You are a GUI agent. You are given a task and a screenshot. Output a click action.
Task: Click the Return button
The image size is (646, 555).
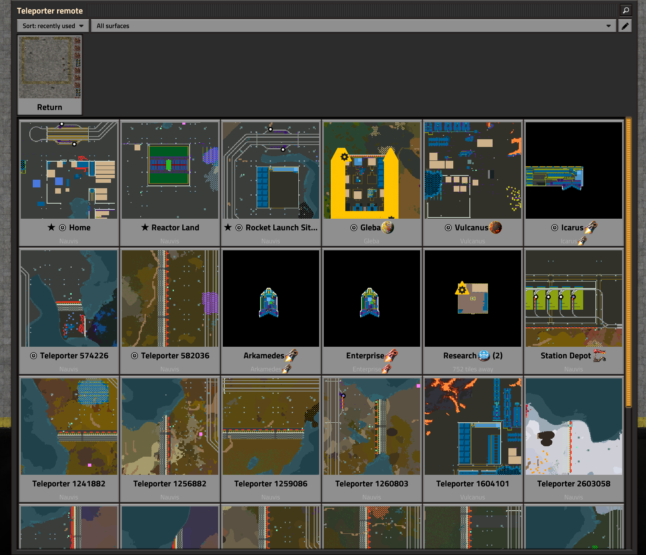pyautogui.click(x=50, y=75)
